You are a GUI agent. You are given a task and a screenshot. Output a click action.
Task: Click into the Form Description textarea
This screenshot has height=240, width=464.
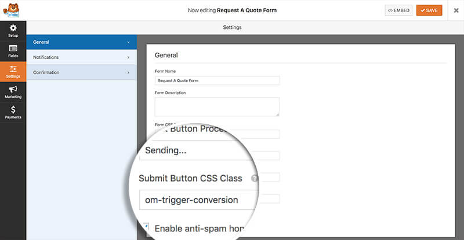click(x=217, y=107)
